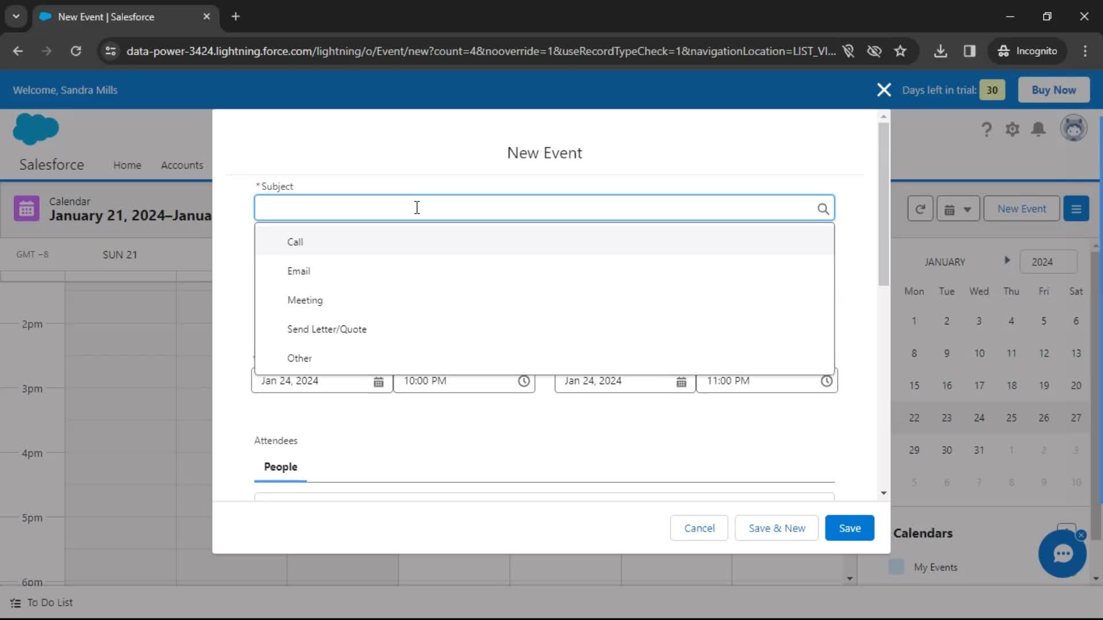
Task: Open the To Do List utility
Action: [x=42, y=603]
